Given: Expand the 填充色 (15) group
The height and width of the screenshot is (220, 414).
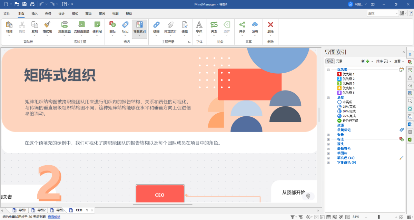Looking at the screenshot, I should pos(328,158).
